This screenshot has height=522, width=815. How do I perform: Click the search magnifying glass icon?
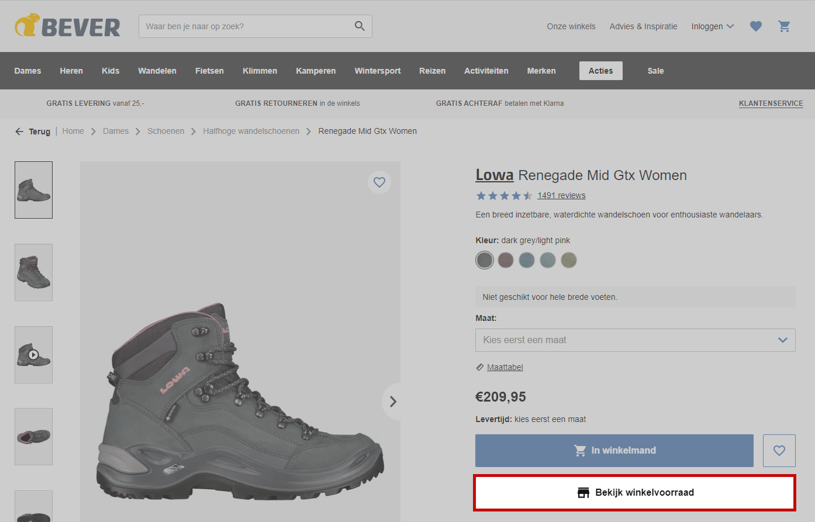(360, 26)
